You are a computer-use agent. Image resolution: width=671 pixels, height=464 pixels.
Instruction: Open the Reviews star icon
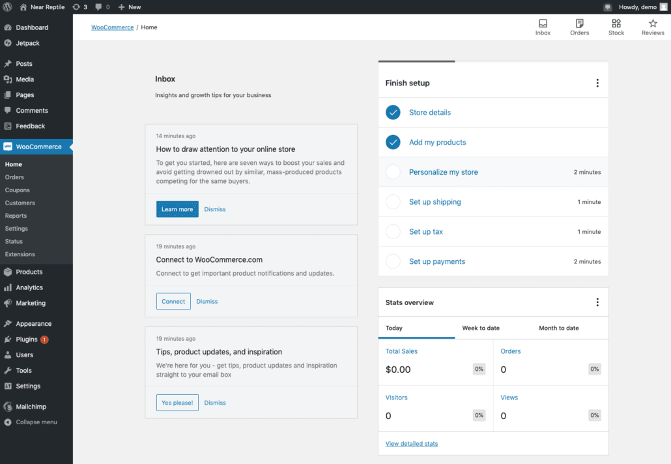pyautogui.click(x=653, y=23)
